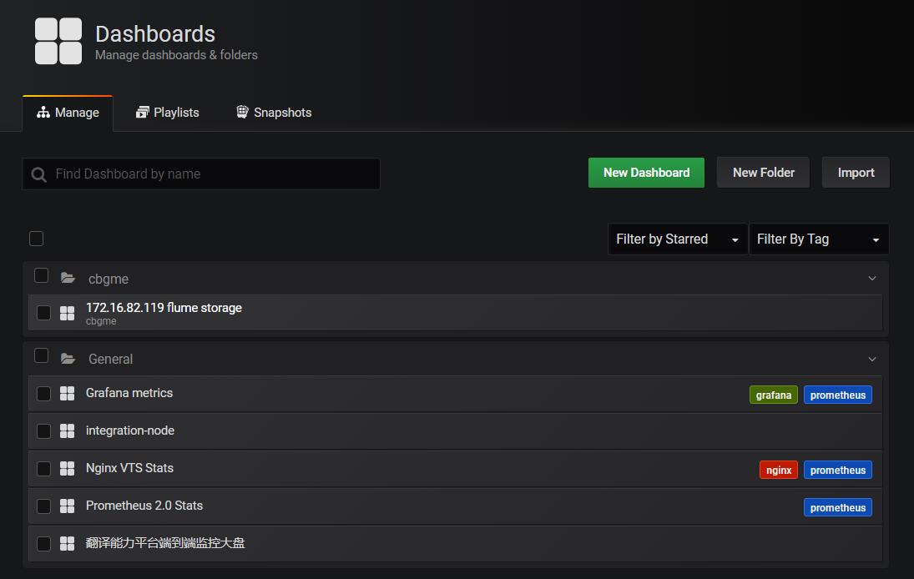Click the New Dashboard button

(x=645, y=172)
